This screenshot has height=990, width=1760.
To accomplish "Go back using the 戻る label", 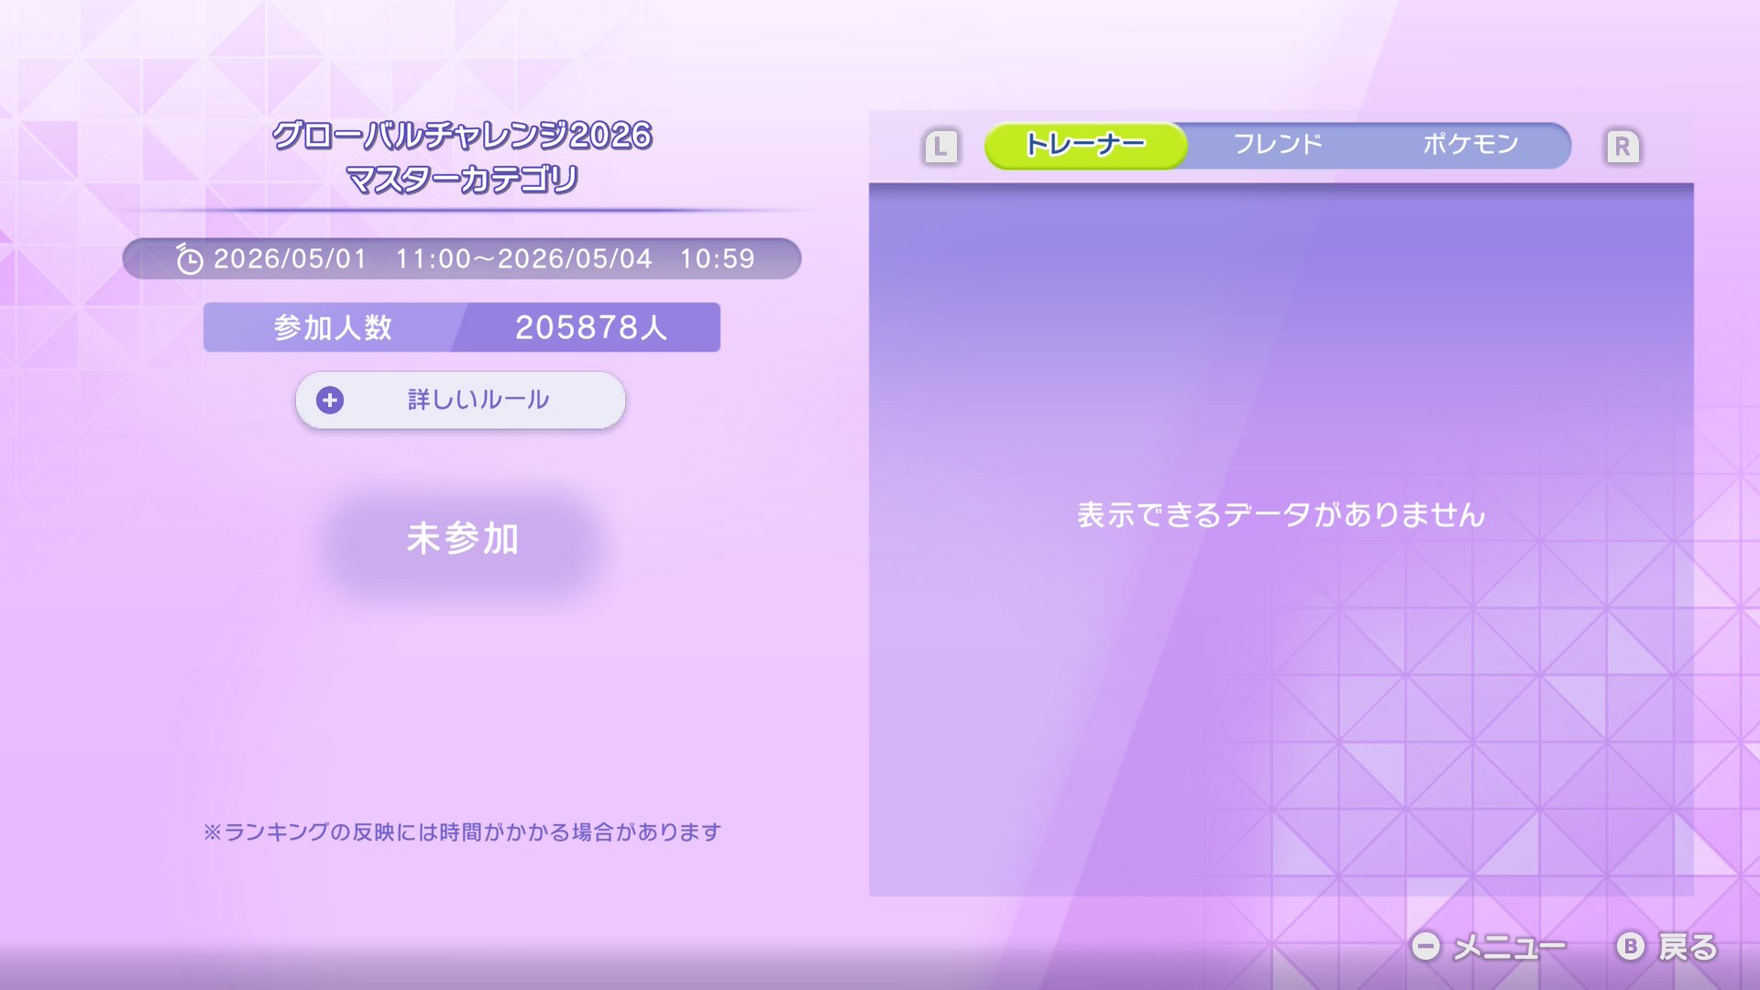I will [1688, 947].
